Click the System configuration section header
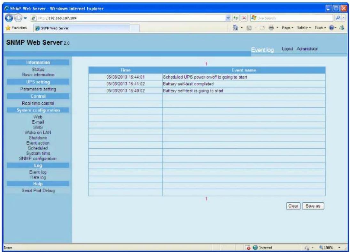Screen dimensions: 350x252 38,110
